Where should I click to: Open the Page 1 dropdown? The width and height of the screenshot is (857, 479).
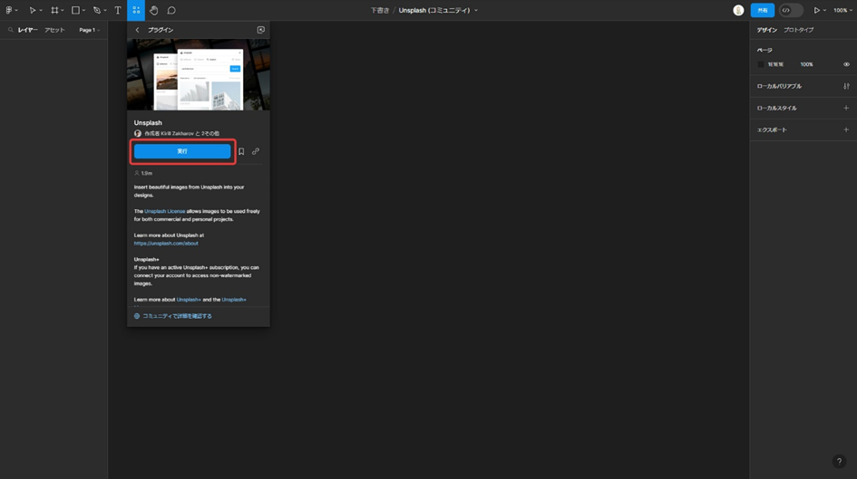[x=89, y=30]
